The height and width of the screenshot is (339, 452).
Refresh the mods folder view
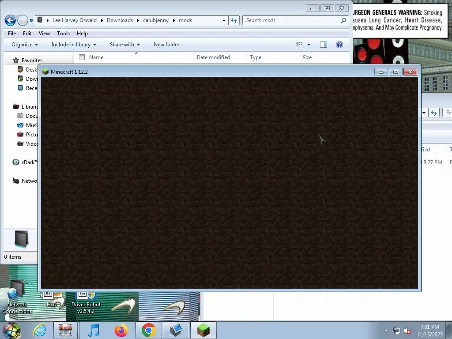234,20
